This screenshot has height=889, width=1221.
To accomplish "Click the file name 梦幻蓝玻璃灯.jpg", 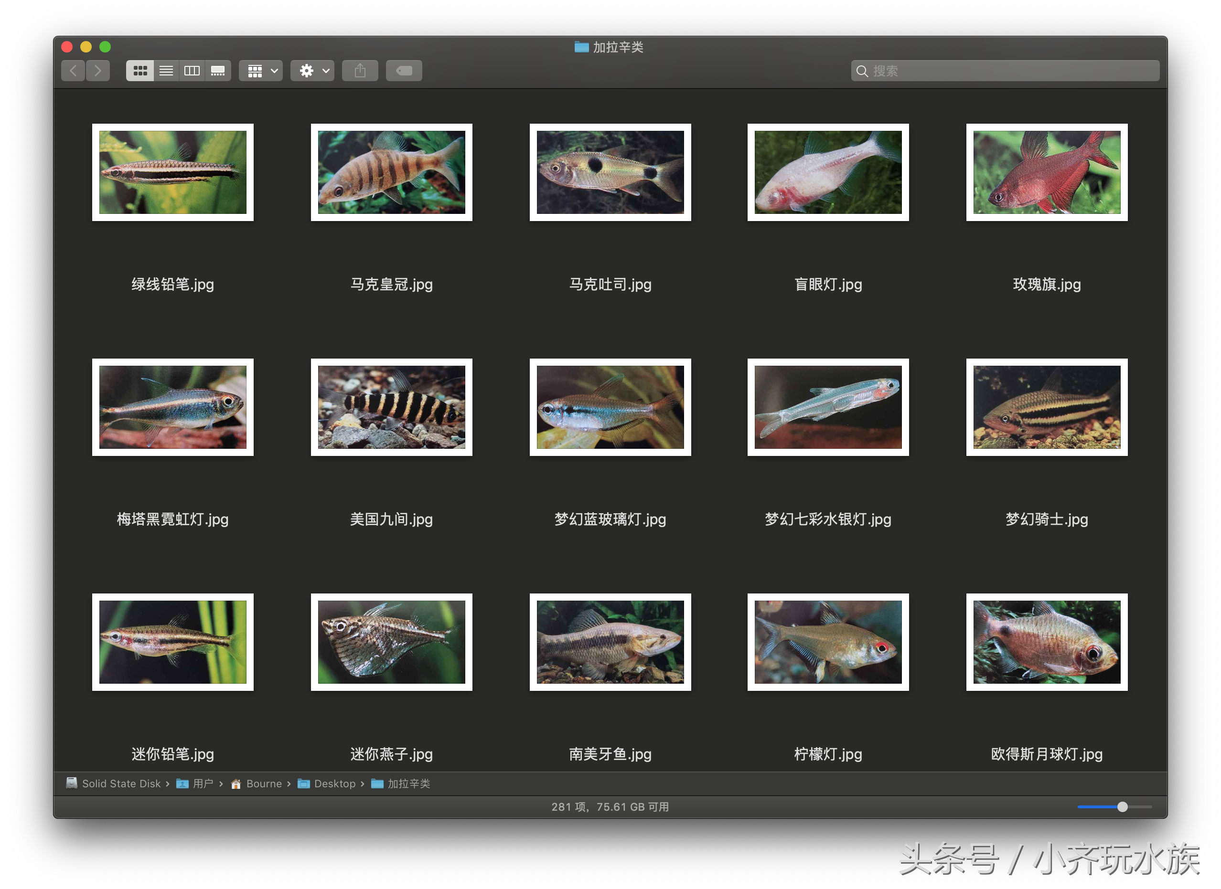I will click(610, 519).
